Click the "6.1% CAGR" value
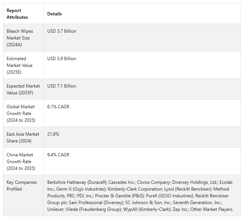This screenshot has height=218, width=244. pos(58,107)
